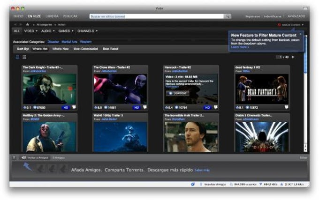Expand the AUDIO category dropdown
This screenshot has width=319, height=200.
tap(48, 31)
